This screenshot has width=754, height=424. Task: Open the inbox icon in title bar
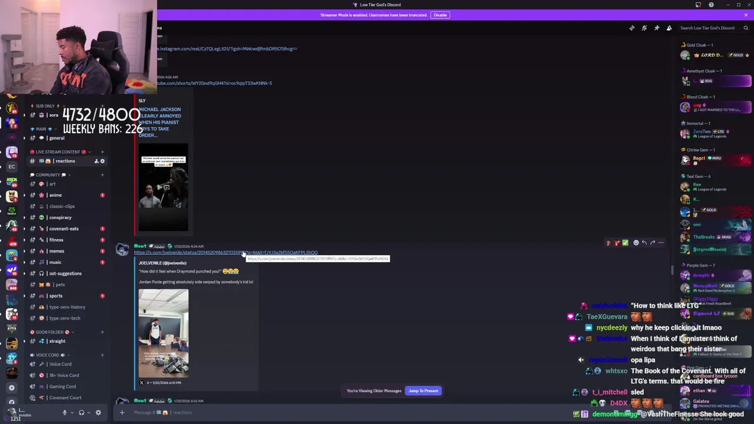(698, 5)
